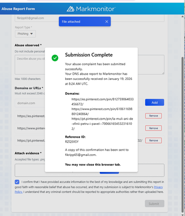The image size is (185, 216).
Task: Remove the www.pinterest URL entry
Action: pos(154,128)
